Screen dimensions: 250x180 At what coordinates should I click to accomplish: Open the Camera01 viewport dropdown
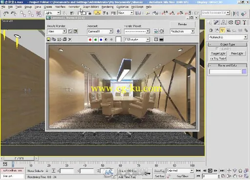(x=111, y=31)
